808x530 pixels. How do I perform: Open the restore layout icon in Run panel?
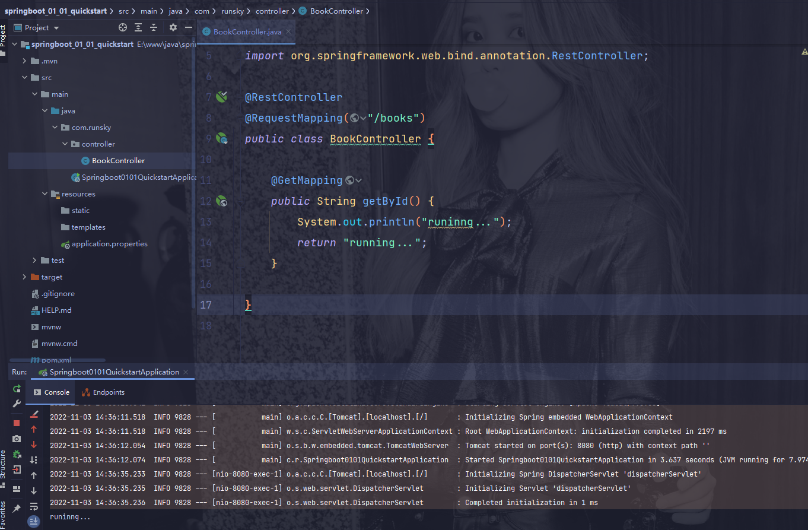pos(17,489)
